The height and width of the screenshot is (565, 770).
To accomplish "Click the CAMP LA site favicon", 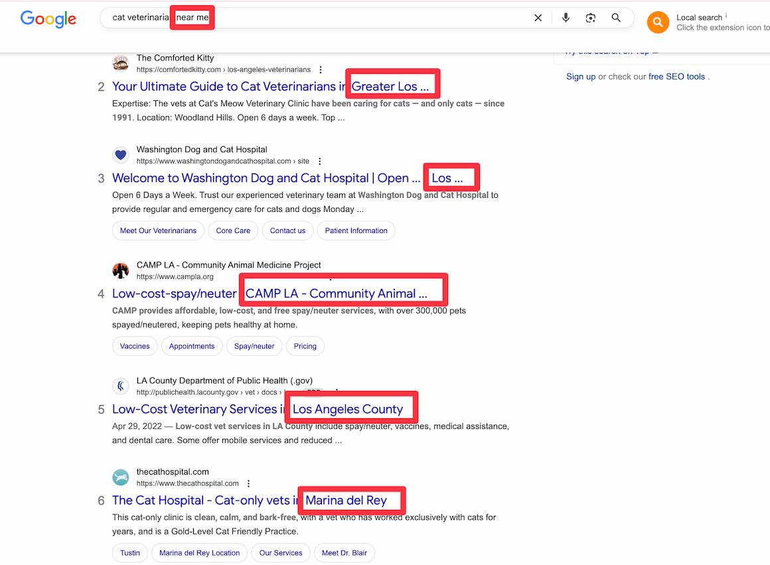I will (120, 271).
